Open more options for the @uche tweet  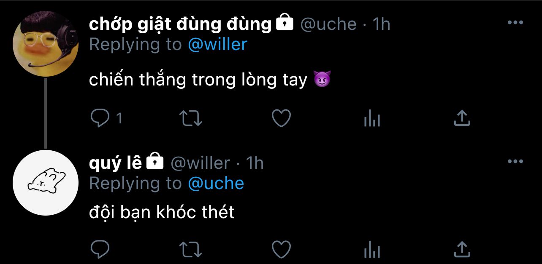tap(515, 23)
